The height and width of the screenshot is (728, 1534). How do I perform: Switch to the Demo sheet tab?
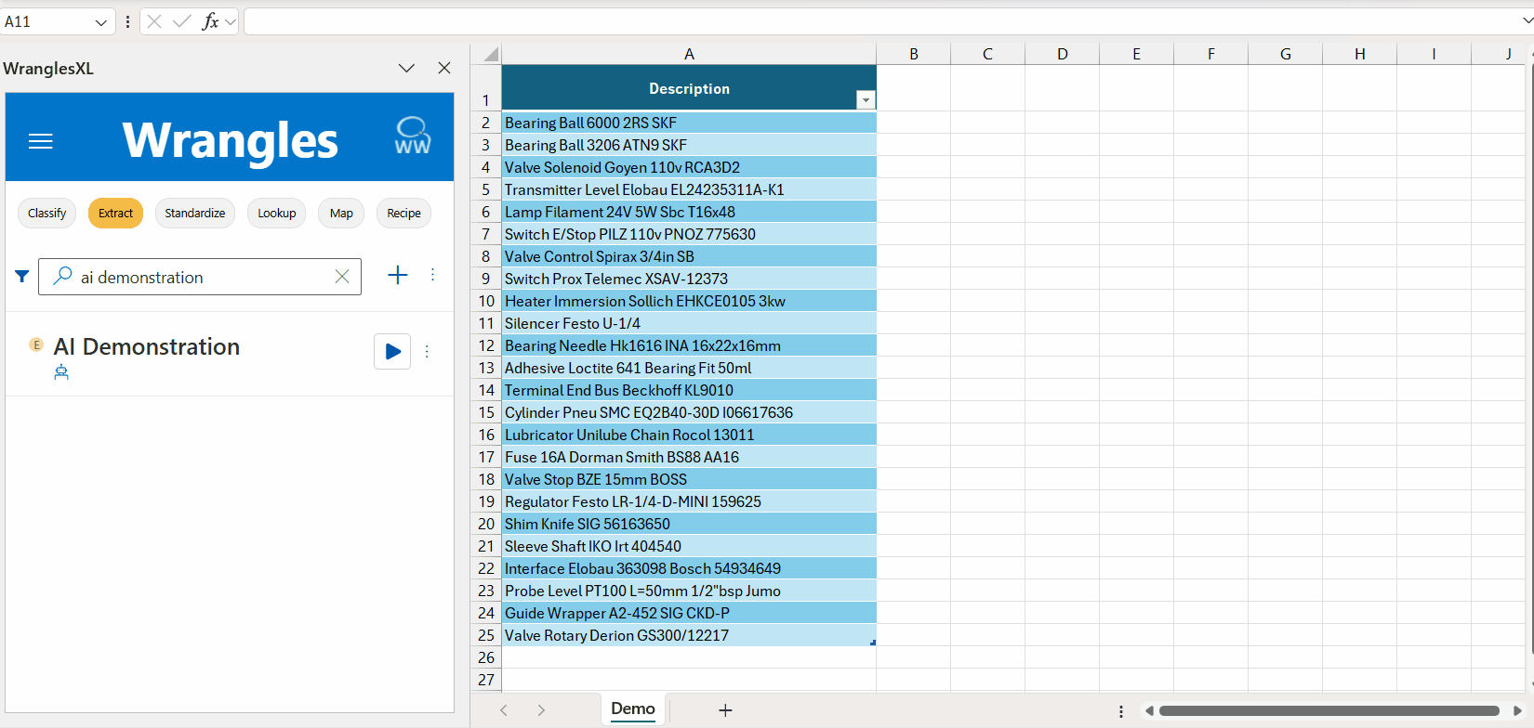632,709
